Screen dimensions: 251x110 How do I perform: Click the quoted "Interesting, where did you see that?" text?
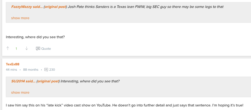(90, 81)
